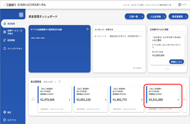This screenshot has height=124, width=190.
Task: Open the 普通預金 9876543 account card
Action: (x=127, y=99)
